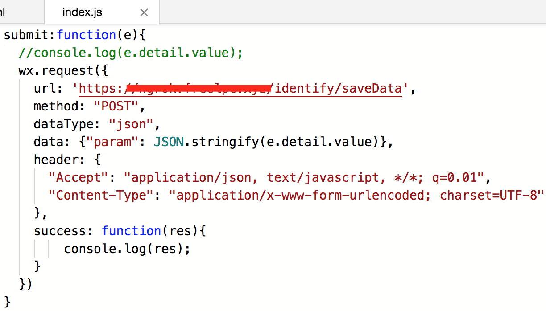The width and height of the screenshot is (546, 311).
Task: Click the commented-out console.log line
Action: click(x=131, y=53)
